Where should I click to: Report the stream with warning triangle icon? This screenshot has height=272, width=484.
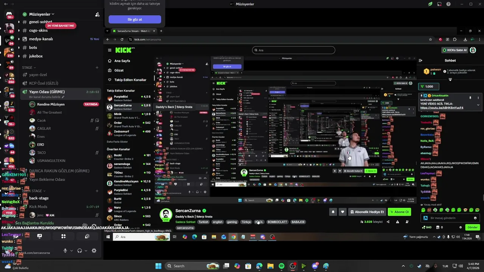click(397, 222)
